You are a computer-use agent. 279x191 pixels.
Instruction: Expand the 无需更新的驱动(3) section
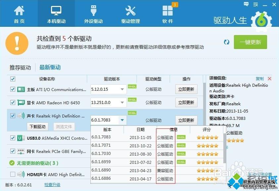(x=37, y=163)
